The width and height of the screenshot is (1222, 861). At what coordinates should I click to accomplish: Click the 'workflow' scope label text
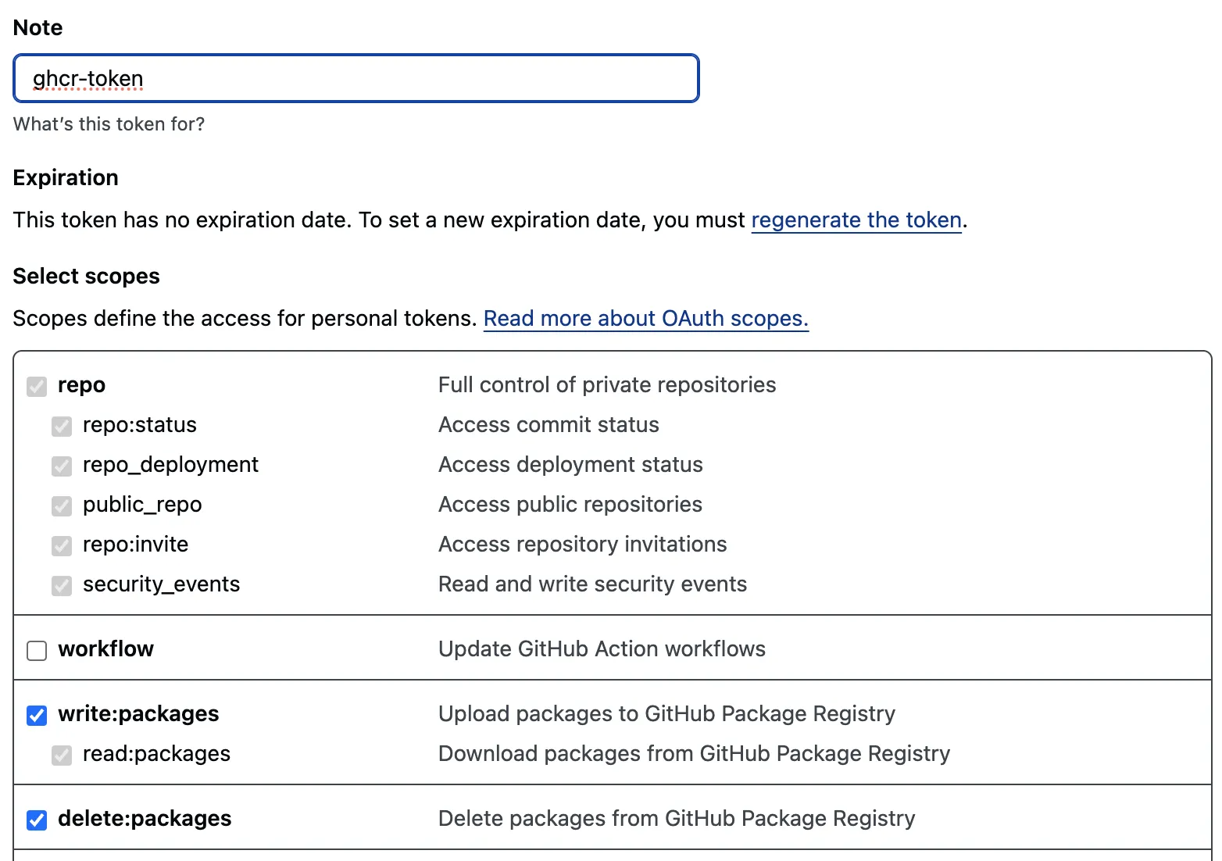pyautogui.click(x=105, y=649)
